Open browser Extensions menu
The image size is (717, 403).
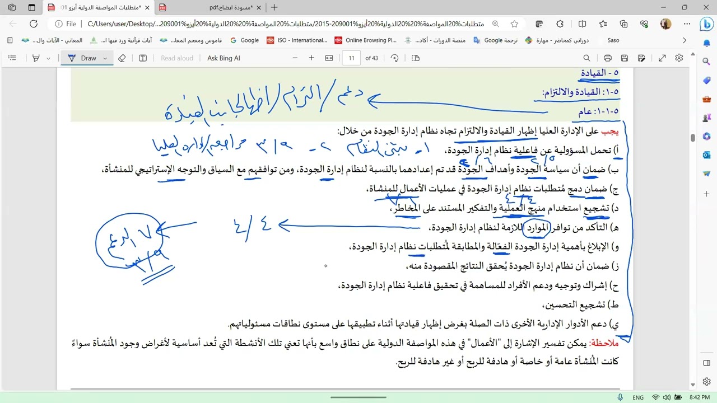[x=560, y=24]
